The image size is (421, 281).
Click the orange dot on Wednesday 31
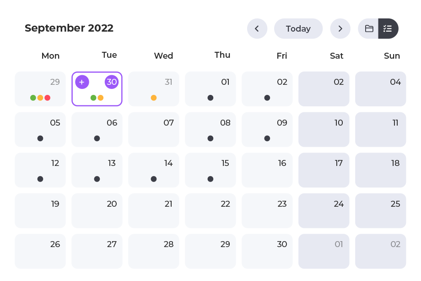(x=154, y=98)
